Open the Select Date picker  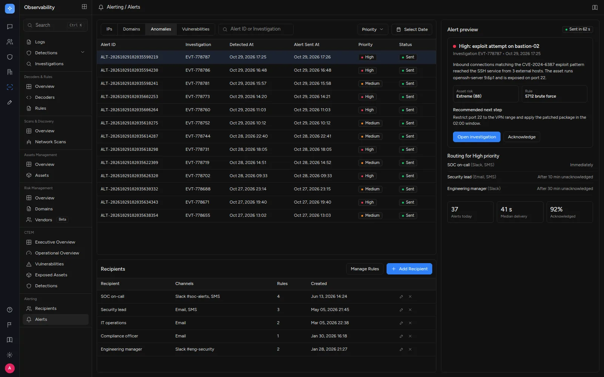coord(412,29)
